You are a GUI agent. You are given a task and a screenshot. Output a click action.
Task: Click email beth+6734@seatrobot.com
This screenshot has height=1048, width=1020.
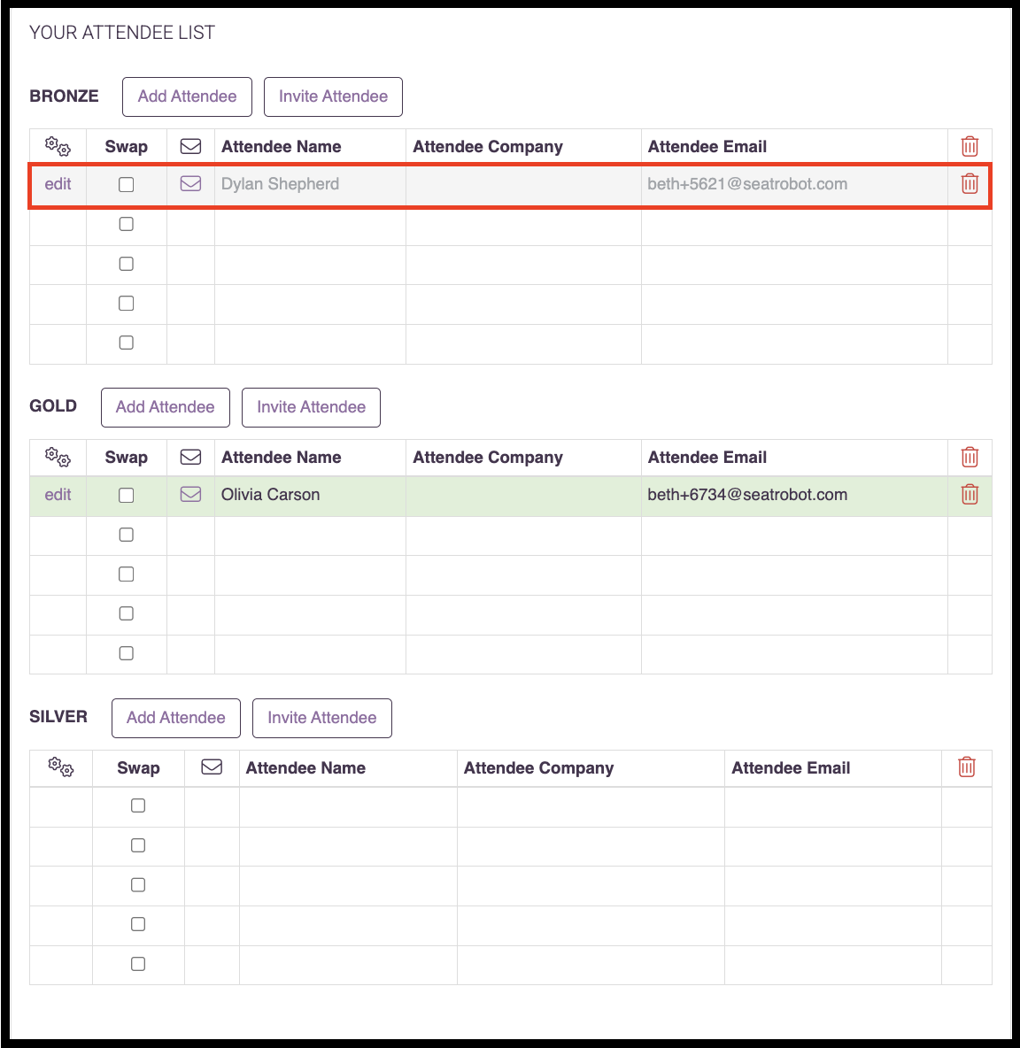[x=747, y=495]
